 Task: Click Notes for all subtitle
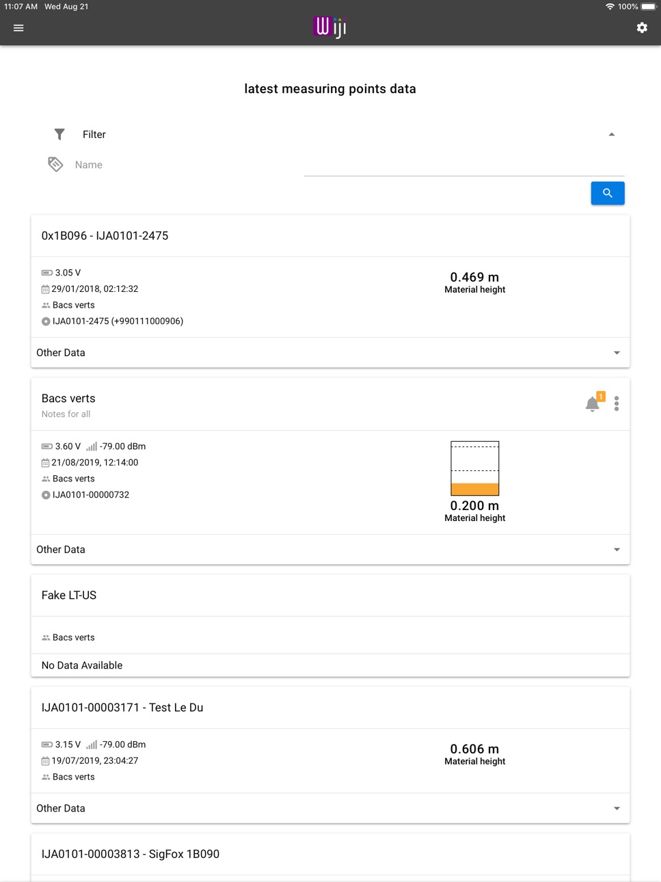pyautogui.click(x=66, y=414)
